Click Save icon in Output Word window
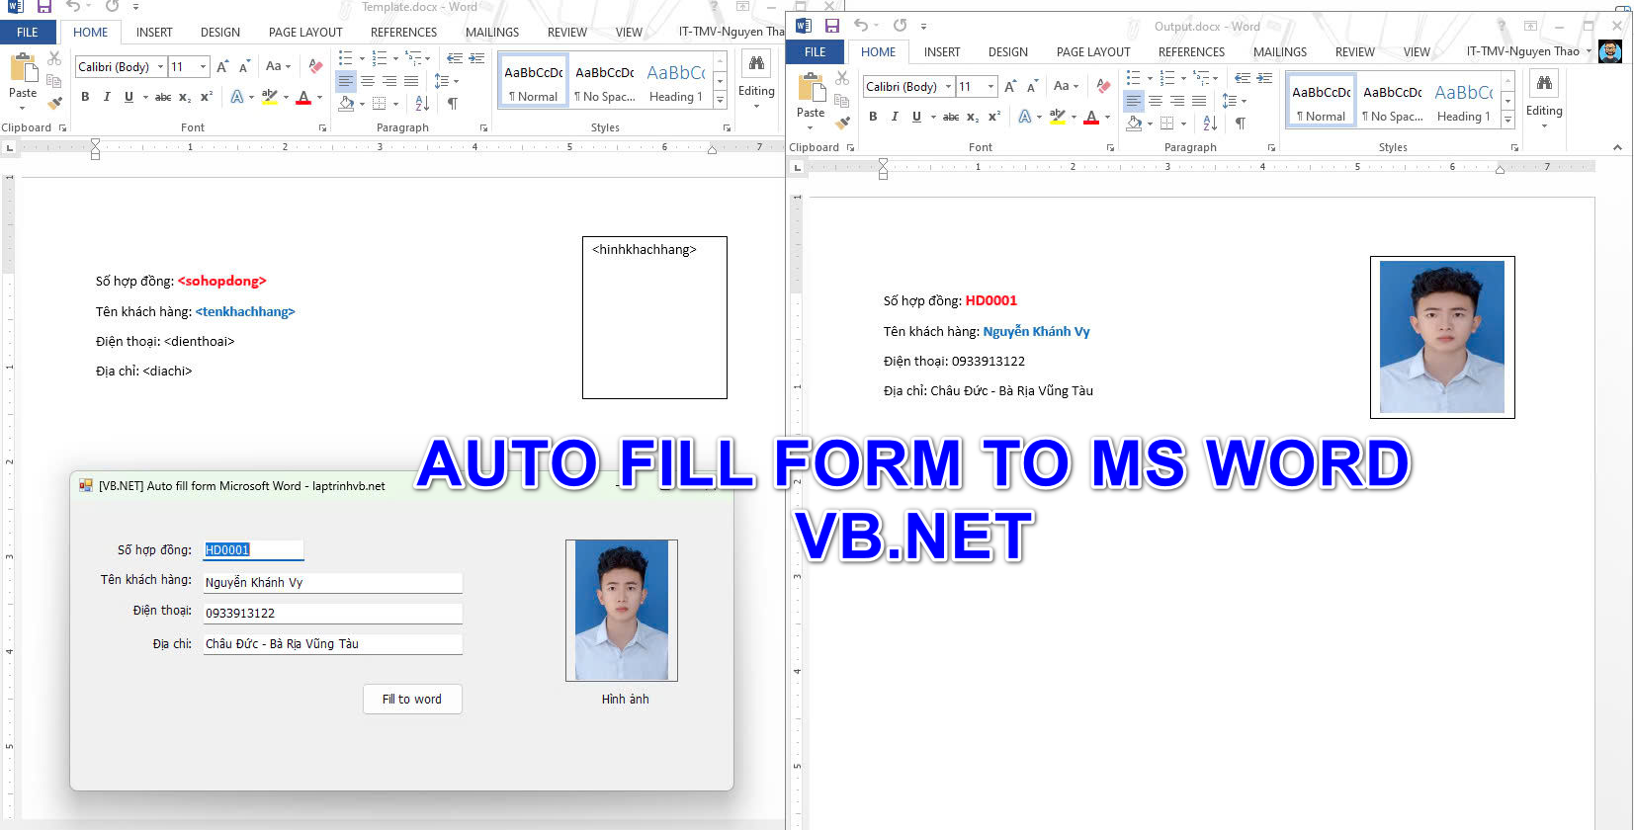The width and height of the screenshot is (1634, 830). 831,26
